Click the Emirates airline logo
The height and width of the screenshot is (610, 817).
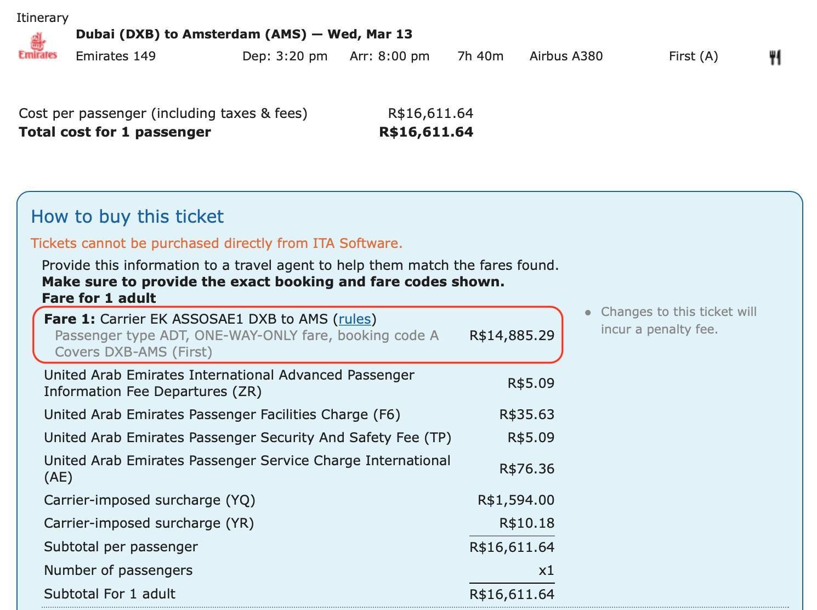pos(37,46)
